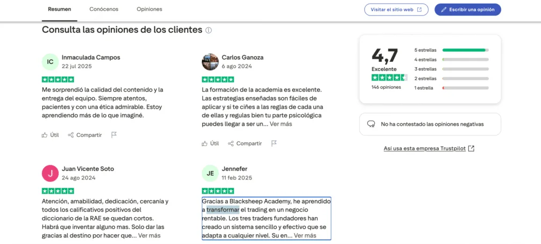This screenshot has height=244, width=541.
Task: Share Carlos Ganoza review
Action: (x=245, y=143)
